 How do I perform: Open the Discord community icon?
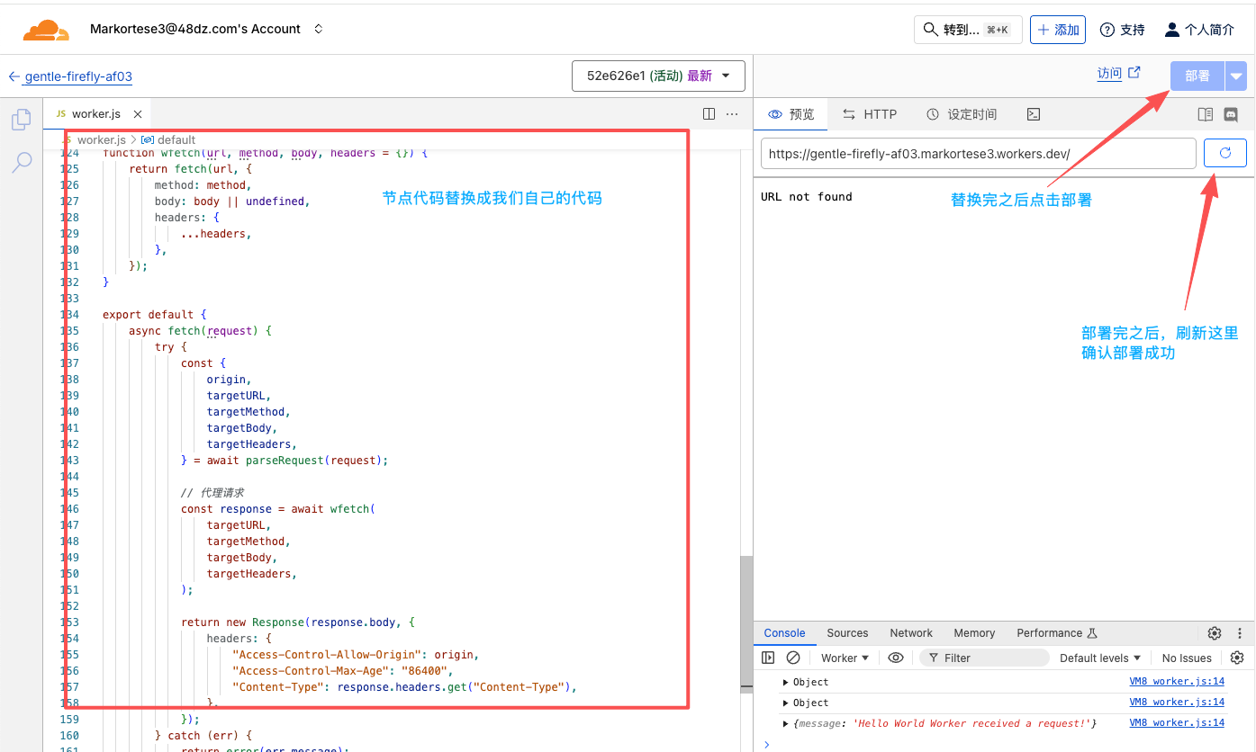[x=1231, y=114]
